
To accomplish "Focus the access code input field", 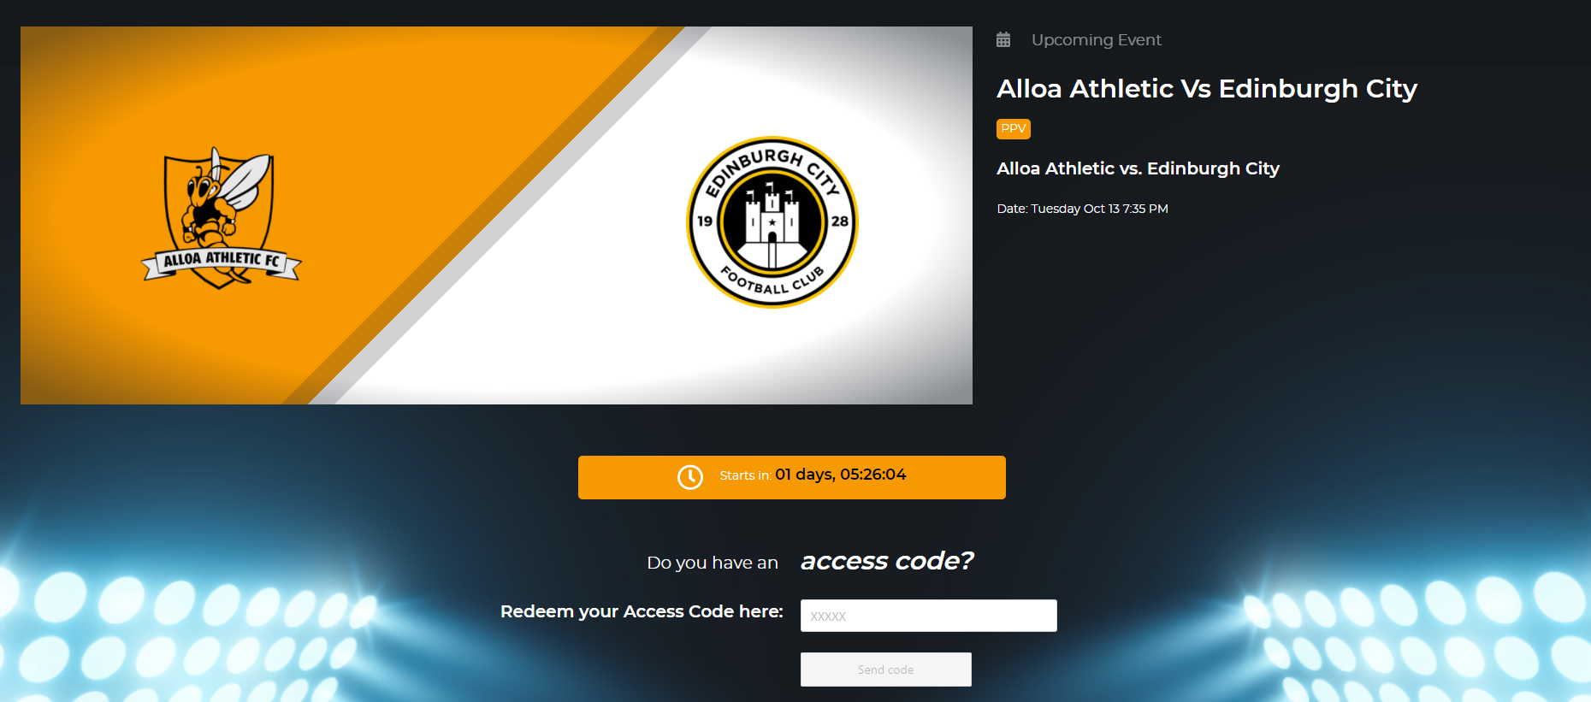I will 928,616.
